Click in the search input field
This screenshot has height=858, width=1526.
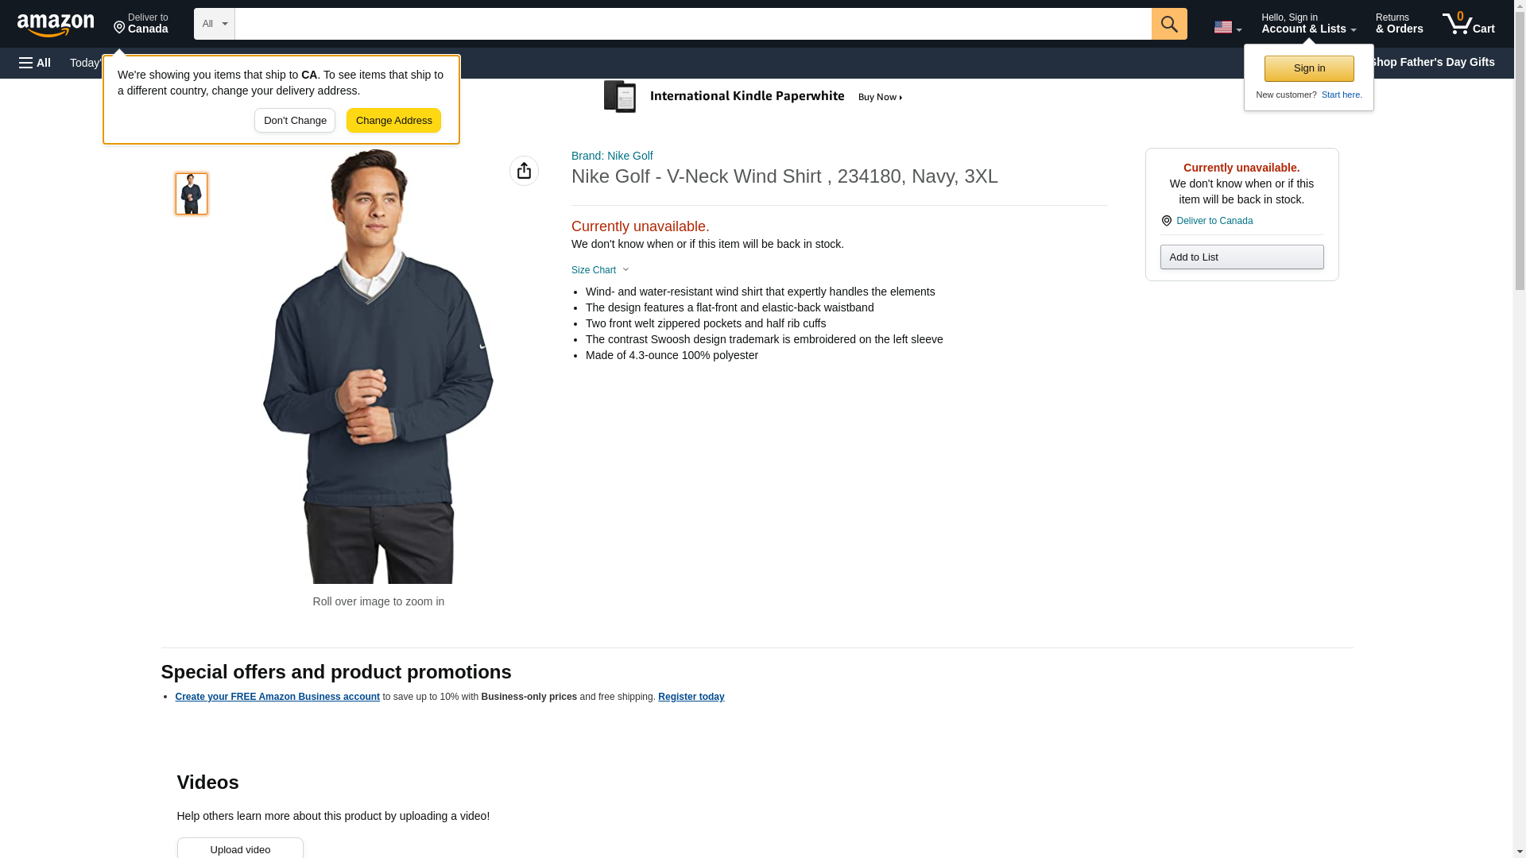coord(692,24)
